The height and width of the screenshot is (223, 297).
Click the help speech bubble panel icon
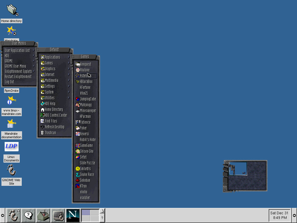(28, 215)
